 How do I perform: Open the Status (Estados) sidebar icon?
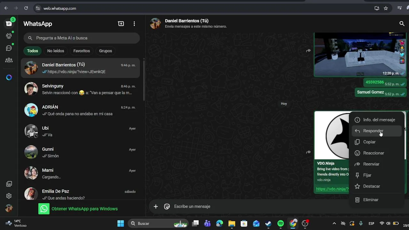click(9, 36)
